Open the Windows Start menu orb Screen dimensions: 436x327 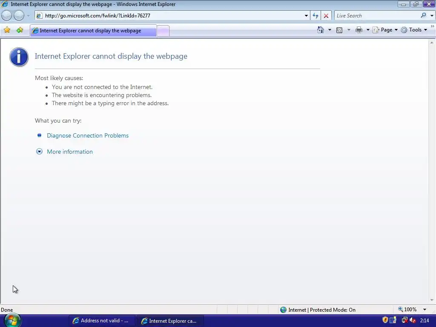[x=12, y=321]
